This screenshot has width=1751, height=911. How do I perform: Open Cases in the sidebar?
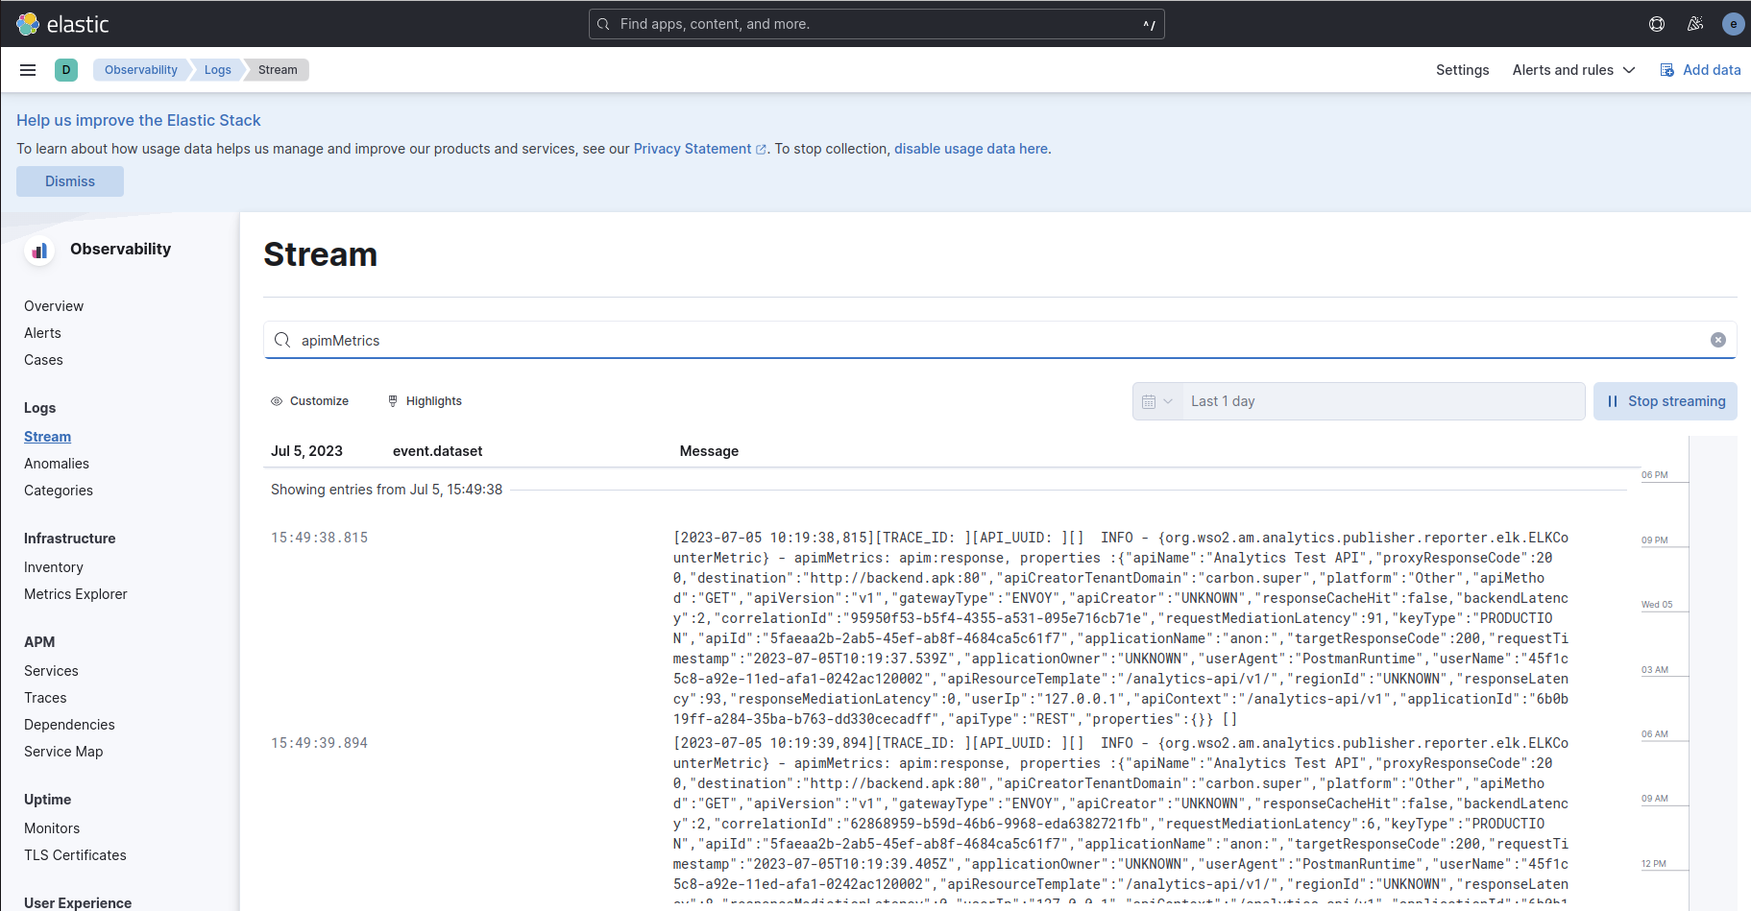click(x=43, y=360)
